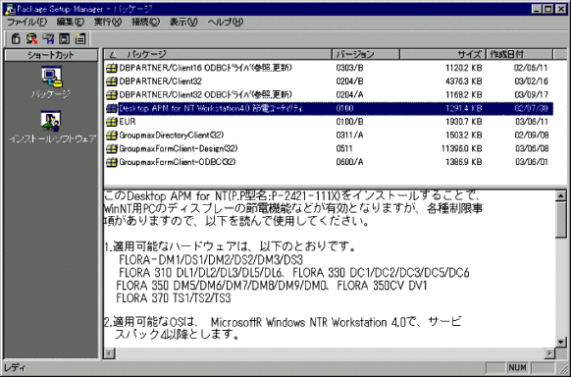Viewport: 571px width, 377px height.
Task: Open the ファイル(F) menu
Action: click(26, 22)
